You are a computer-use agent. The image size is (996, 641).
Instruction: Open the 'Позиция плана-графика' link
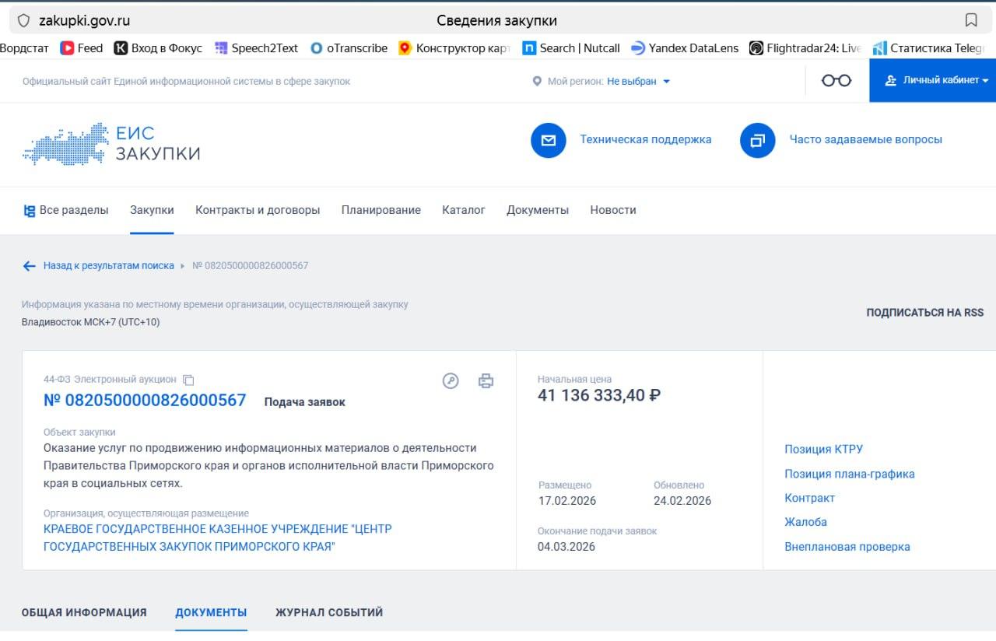click(849, 474)
